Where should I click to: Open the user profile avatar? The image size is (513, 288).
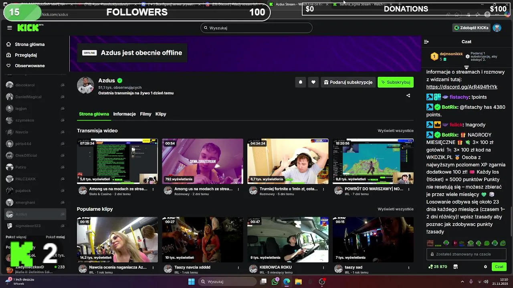(497, 28)
